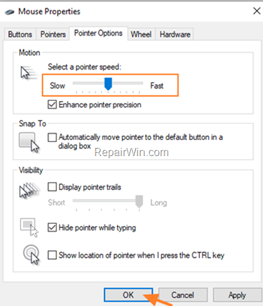Click the Cancel button
Screen dimensions: 263x306
(x=183, y=295)
